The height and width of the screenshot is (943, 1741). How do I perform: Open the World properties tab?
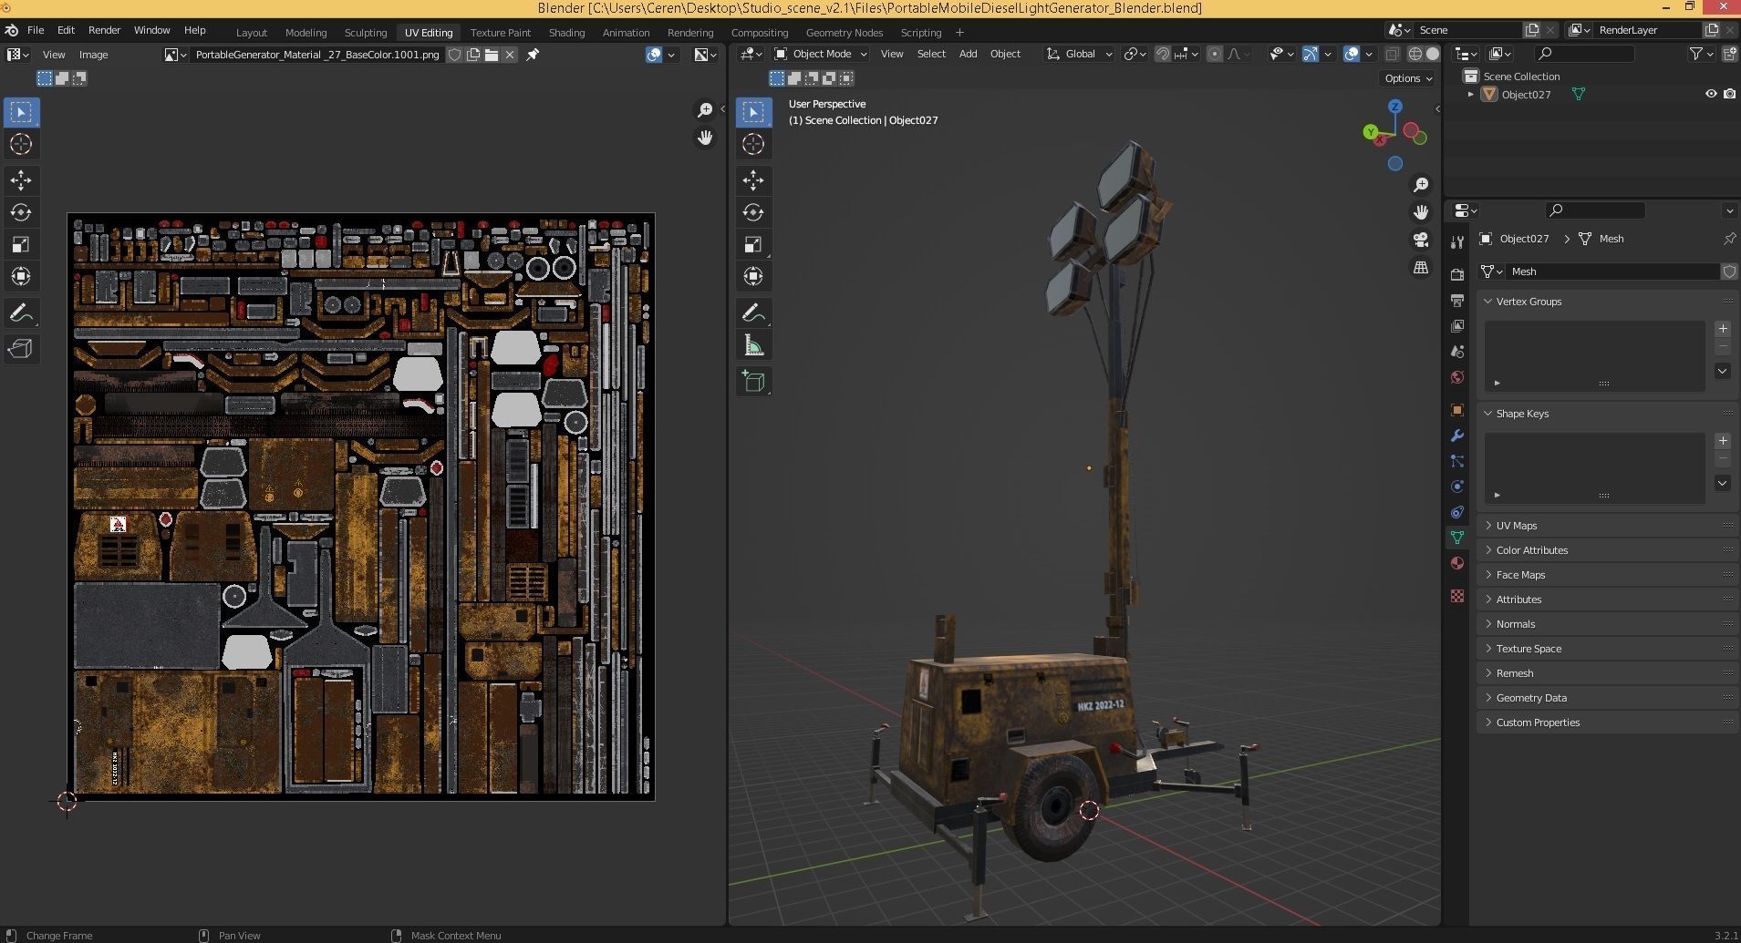pyautogui.click(x=1456, y=377)
